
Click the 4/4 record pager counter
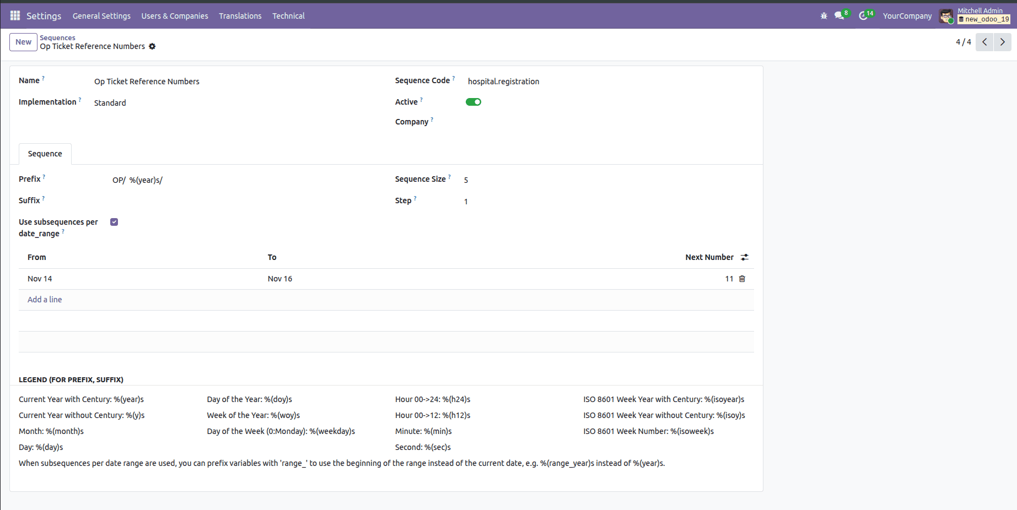(963, 41)
